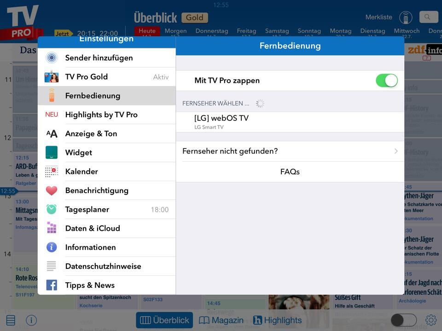The image size is (442, 331).
Task: Tap the AA font size icon
Action: (x=52, y=133)
